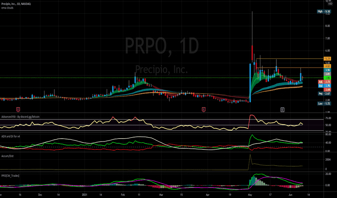
Task: Click the Dec label on the time axis
Action: [40, 195]
